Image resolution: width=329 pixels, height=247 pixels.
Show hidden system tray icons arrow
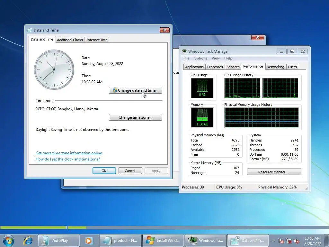pos(273,241)
